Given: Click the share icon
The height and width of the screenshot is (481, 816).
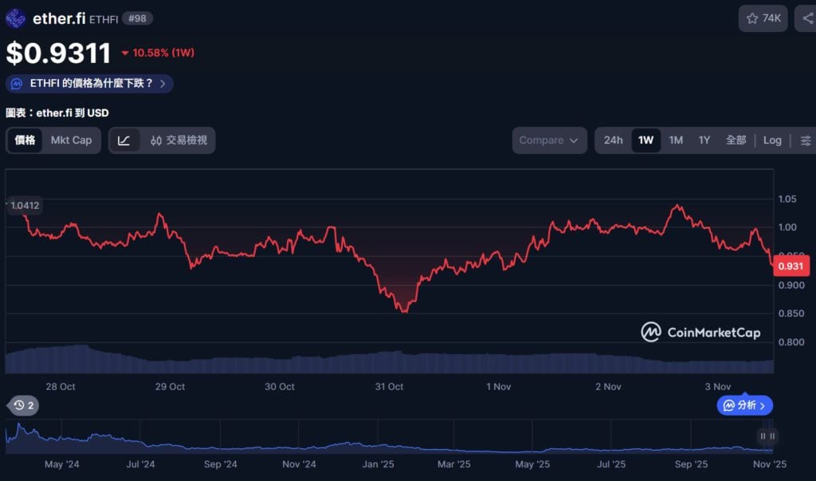Looking at the screenshot, I should (806, 18).
